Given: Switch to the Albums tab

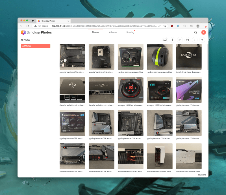Looking at the screenshot, I should 113,32.
